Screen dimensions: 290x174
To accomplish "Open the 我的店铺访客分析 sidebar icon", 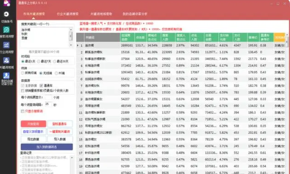I will [6, 76].
